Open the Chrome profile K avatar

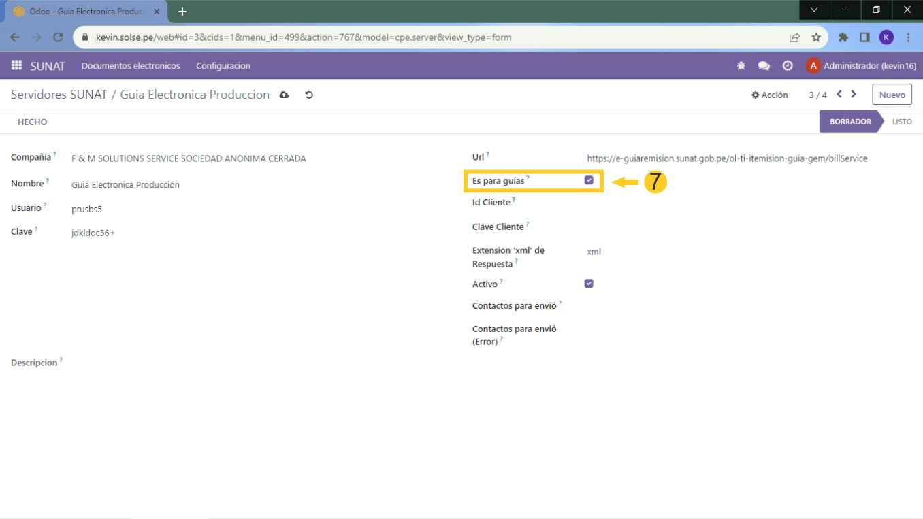tap(886, 37)
